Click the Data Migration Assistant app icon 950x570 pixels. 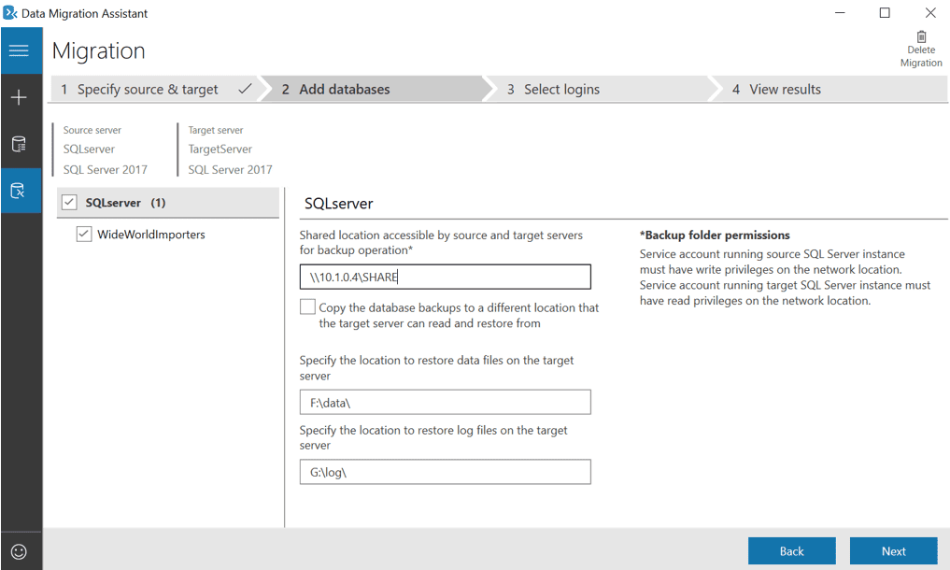tap(9, 13)
